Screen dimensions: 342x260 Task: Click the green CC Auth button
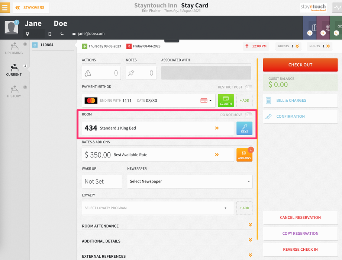tap(226, 101)
